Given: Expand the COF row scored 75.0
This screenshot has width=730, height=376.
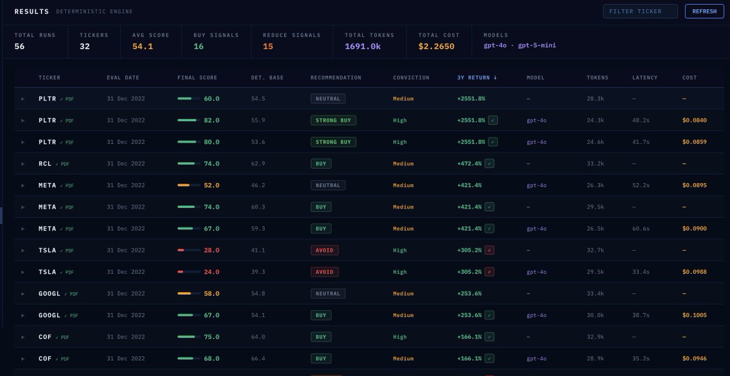Looking at the screenshot, I should tap(23, 337).
